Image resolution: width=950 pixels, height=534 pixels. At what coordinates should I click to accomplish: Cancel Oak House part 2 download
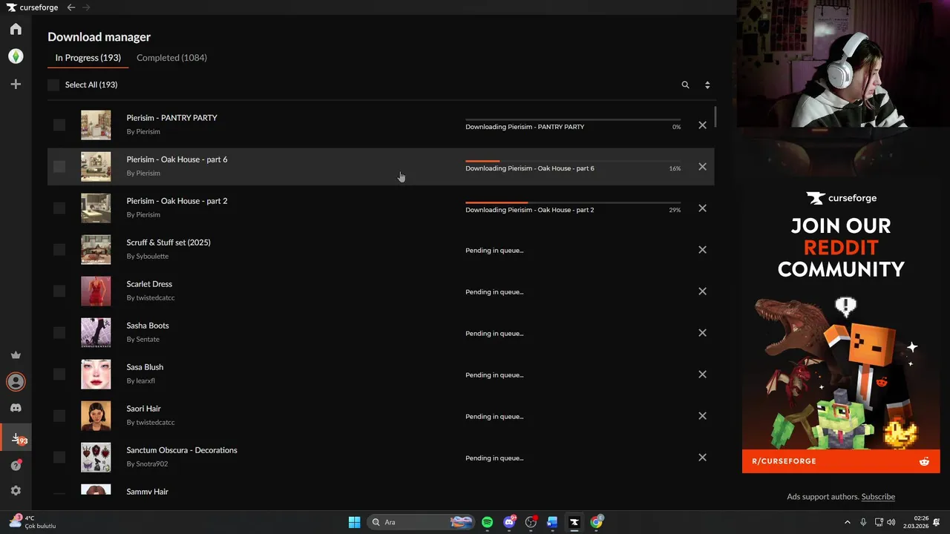pos(702,208)
